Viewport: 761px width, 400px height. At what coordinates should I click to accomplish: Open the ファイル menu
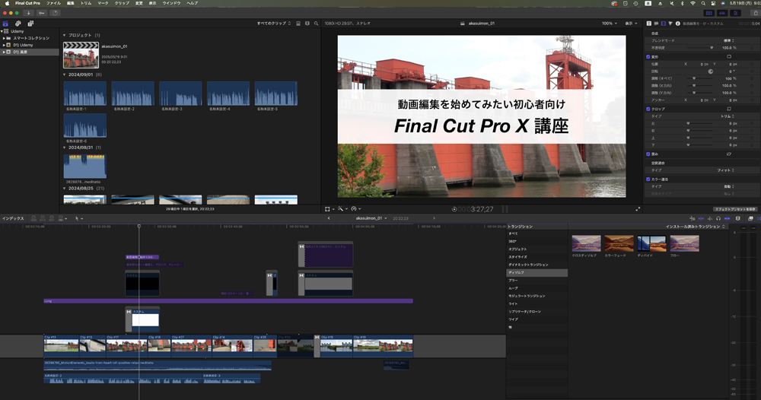53,3
